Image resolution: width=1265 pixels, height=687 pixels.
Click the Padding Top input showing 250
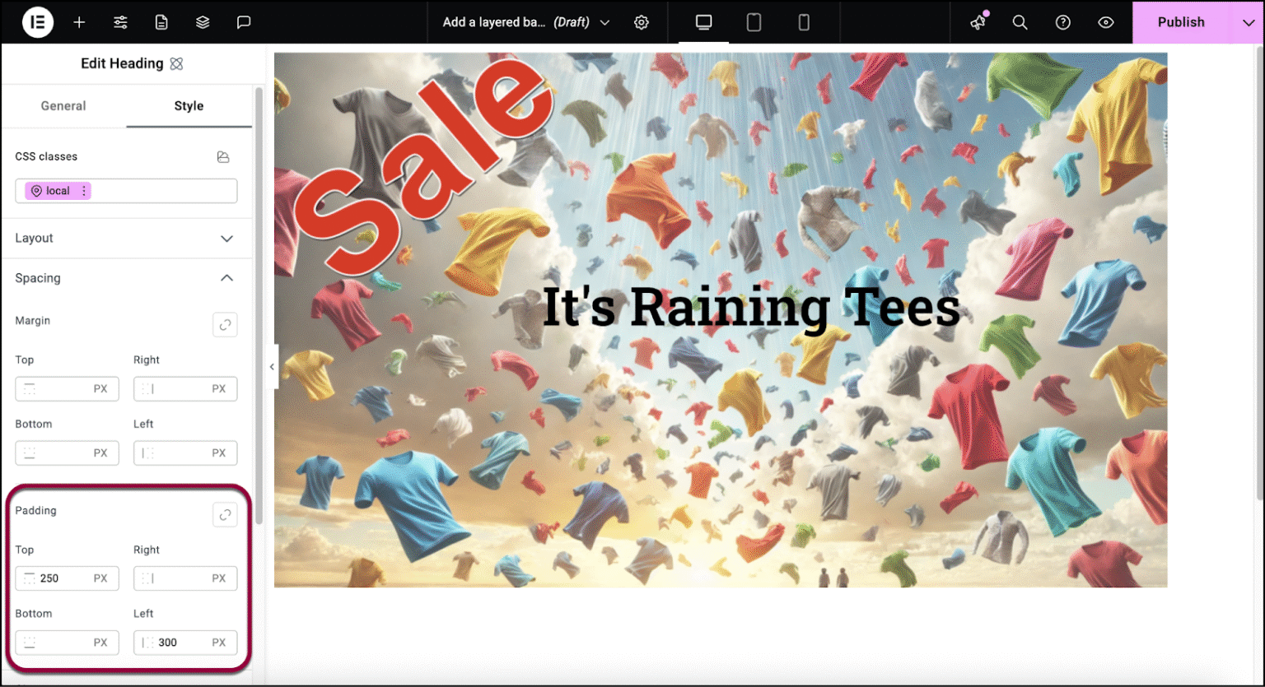[67, 578]
